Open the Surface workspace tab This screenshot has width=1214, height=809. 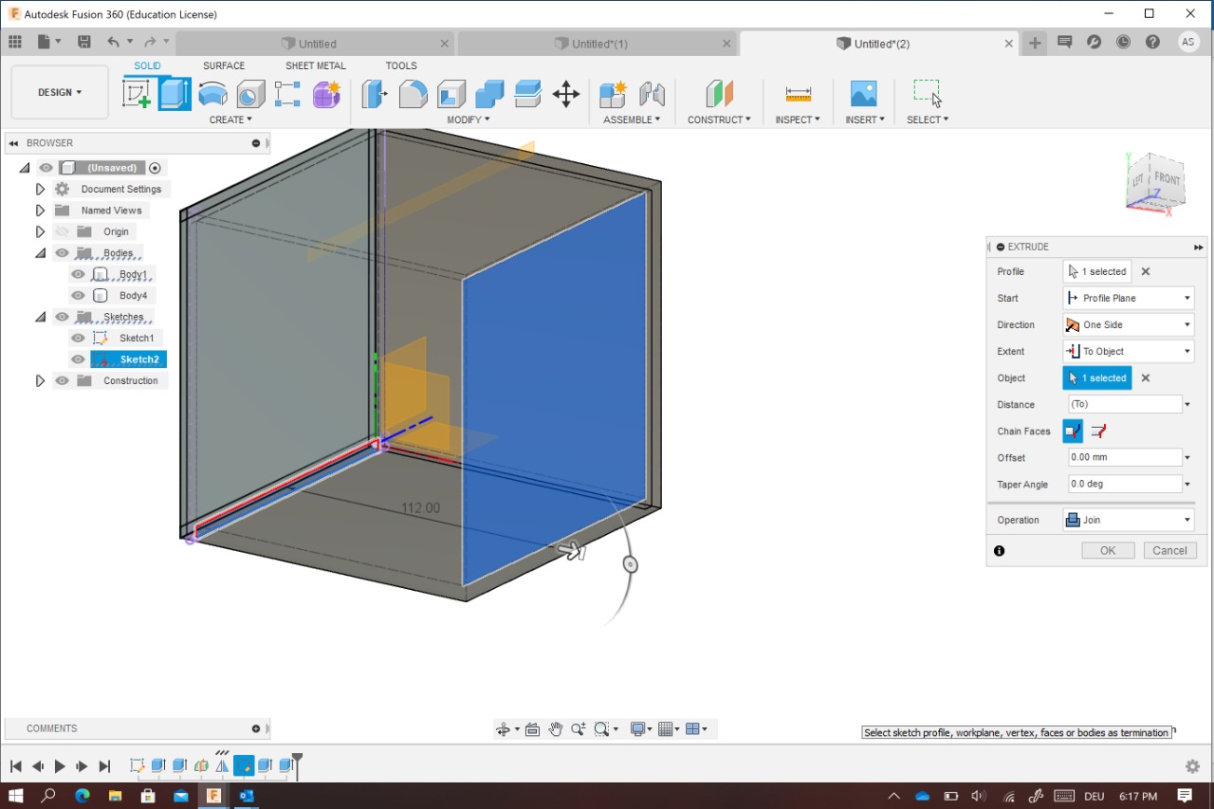224,65
